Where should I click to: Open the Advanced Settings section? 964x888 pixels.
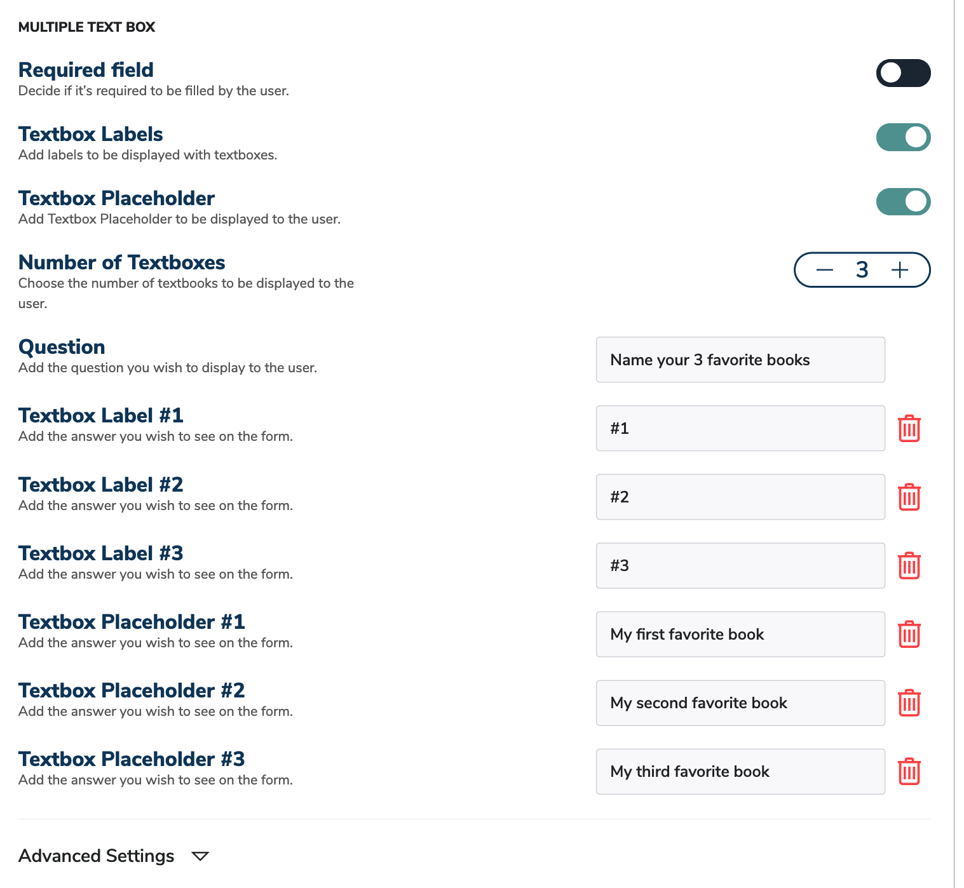coord(96,856)
